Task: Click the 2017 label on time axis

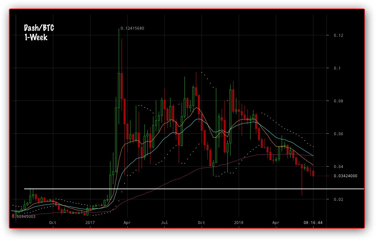Action: [x=90, y=223]
